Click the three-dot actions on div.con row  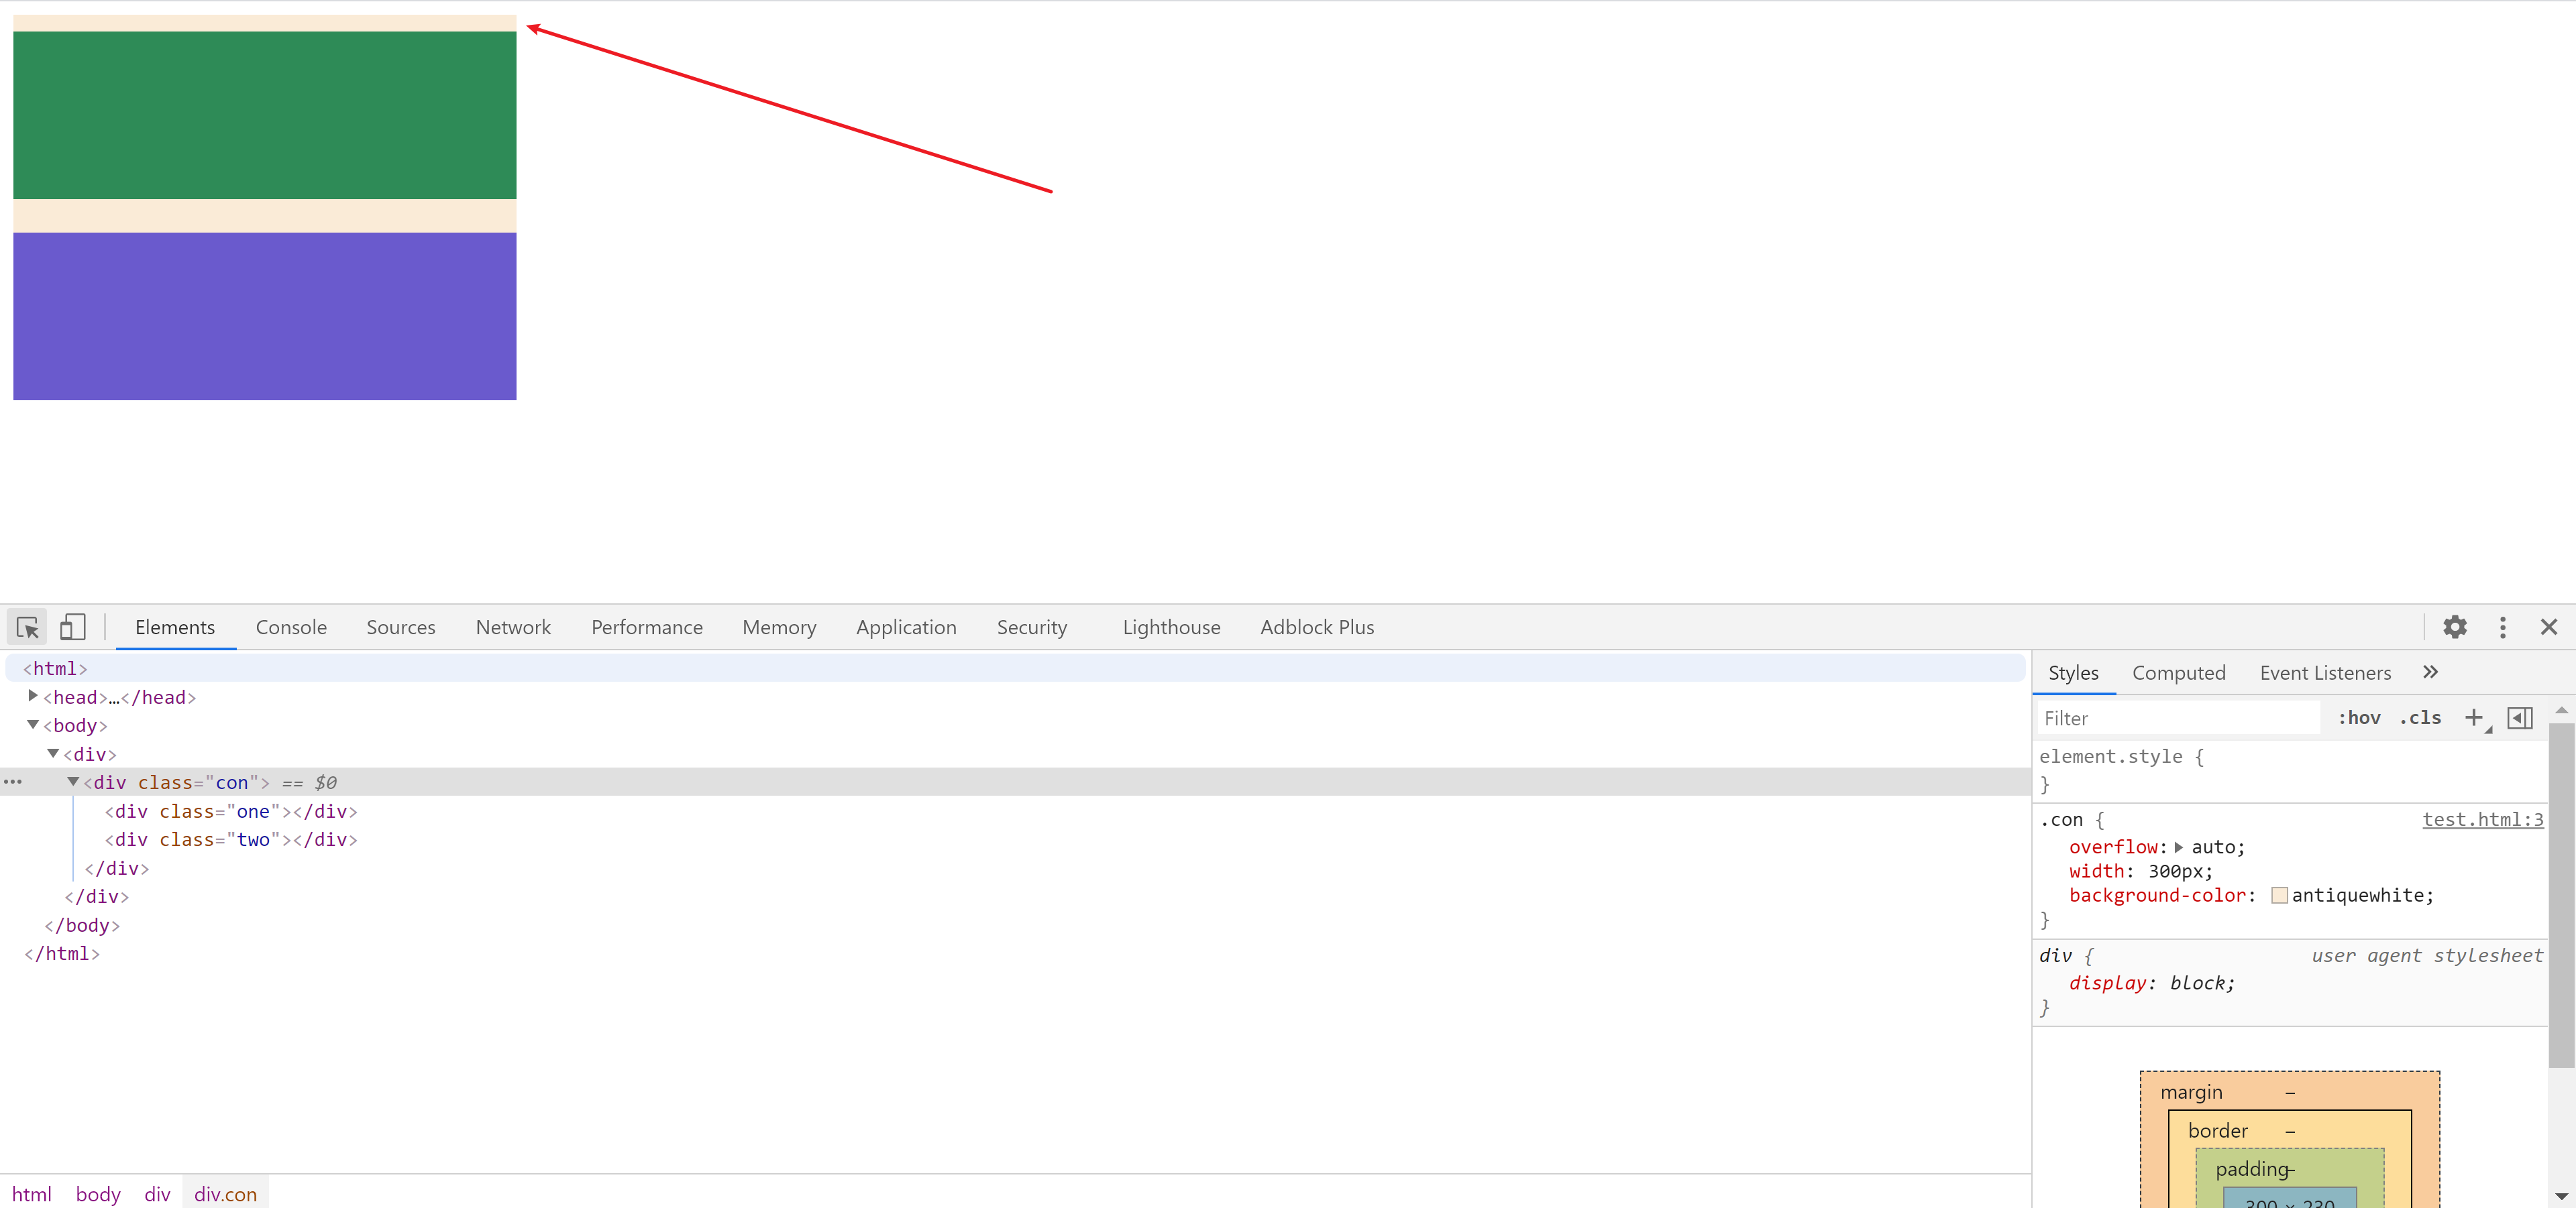click(x=13, y=782)
